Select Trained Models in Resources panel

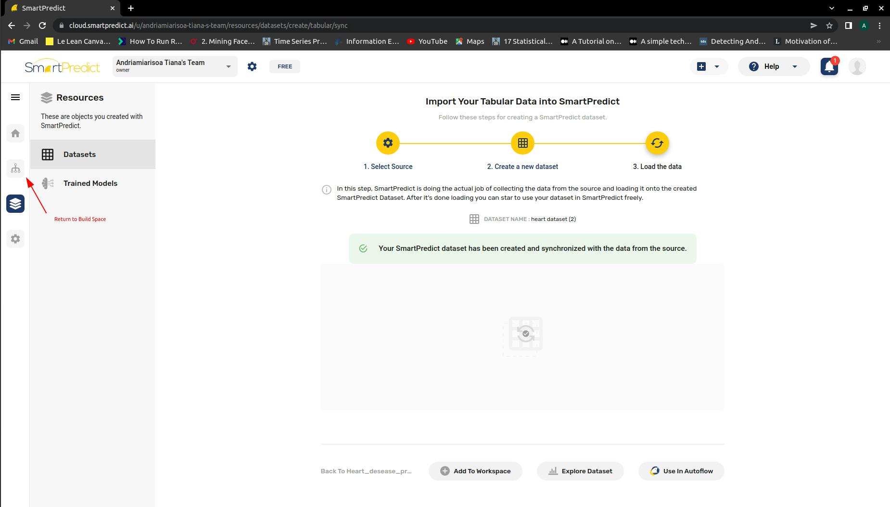tap(93, 183)
